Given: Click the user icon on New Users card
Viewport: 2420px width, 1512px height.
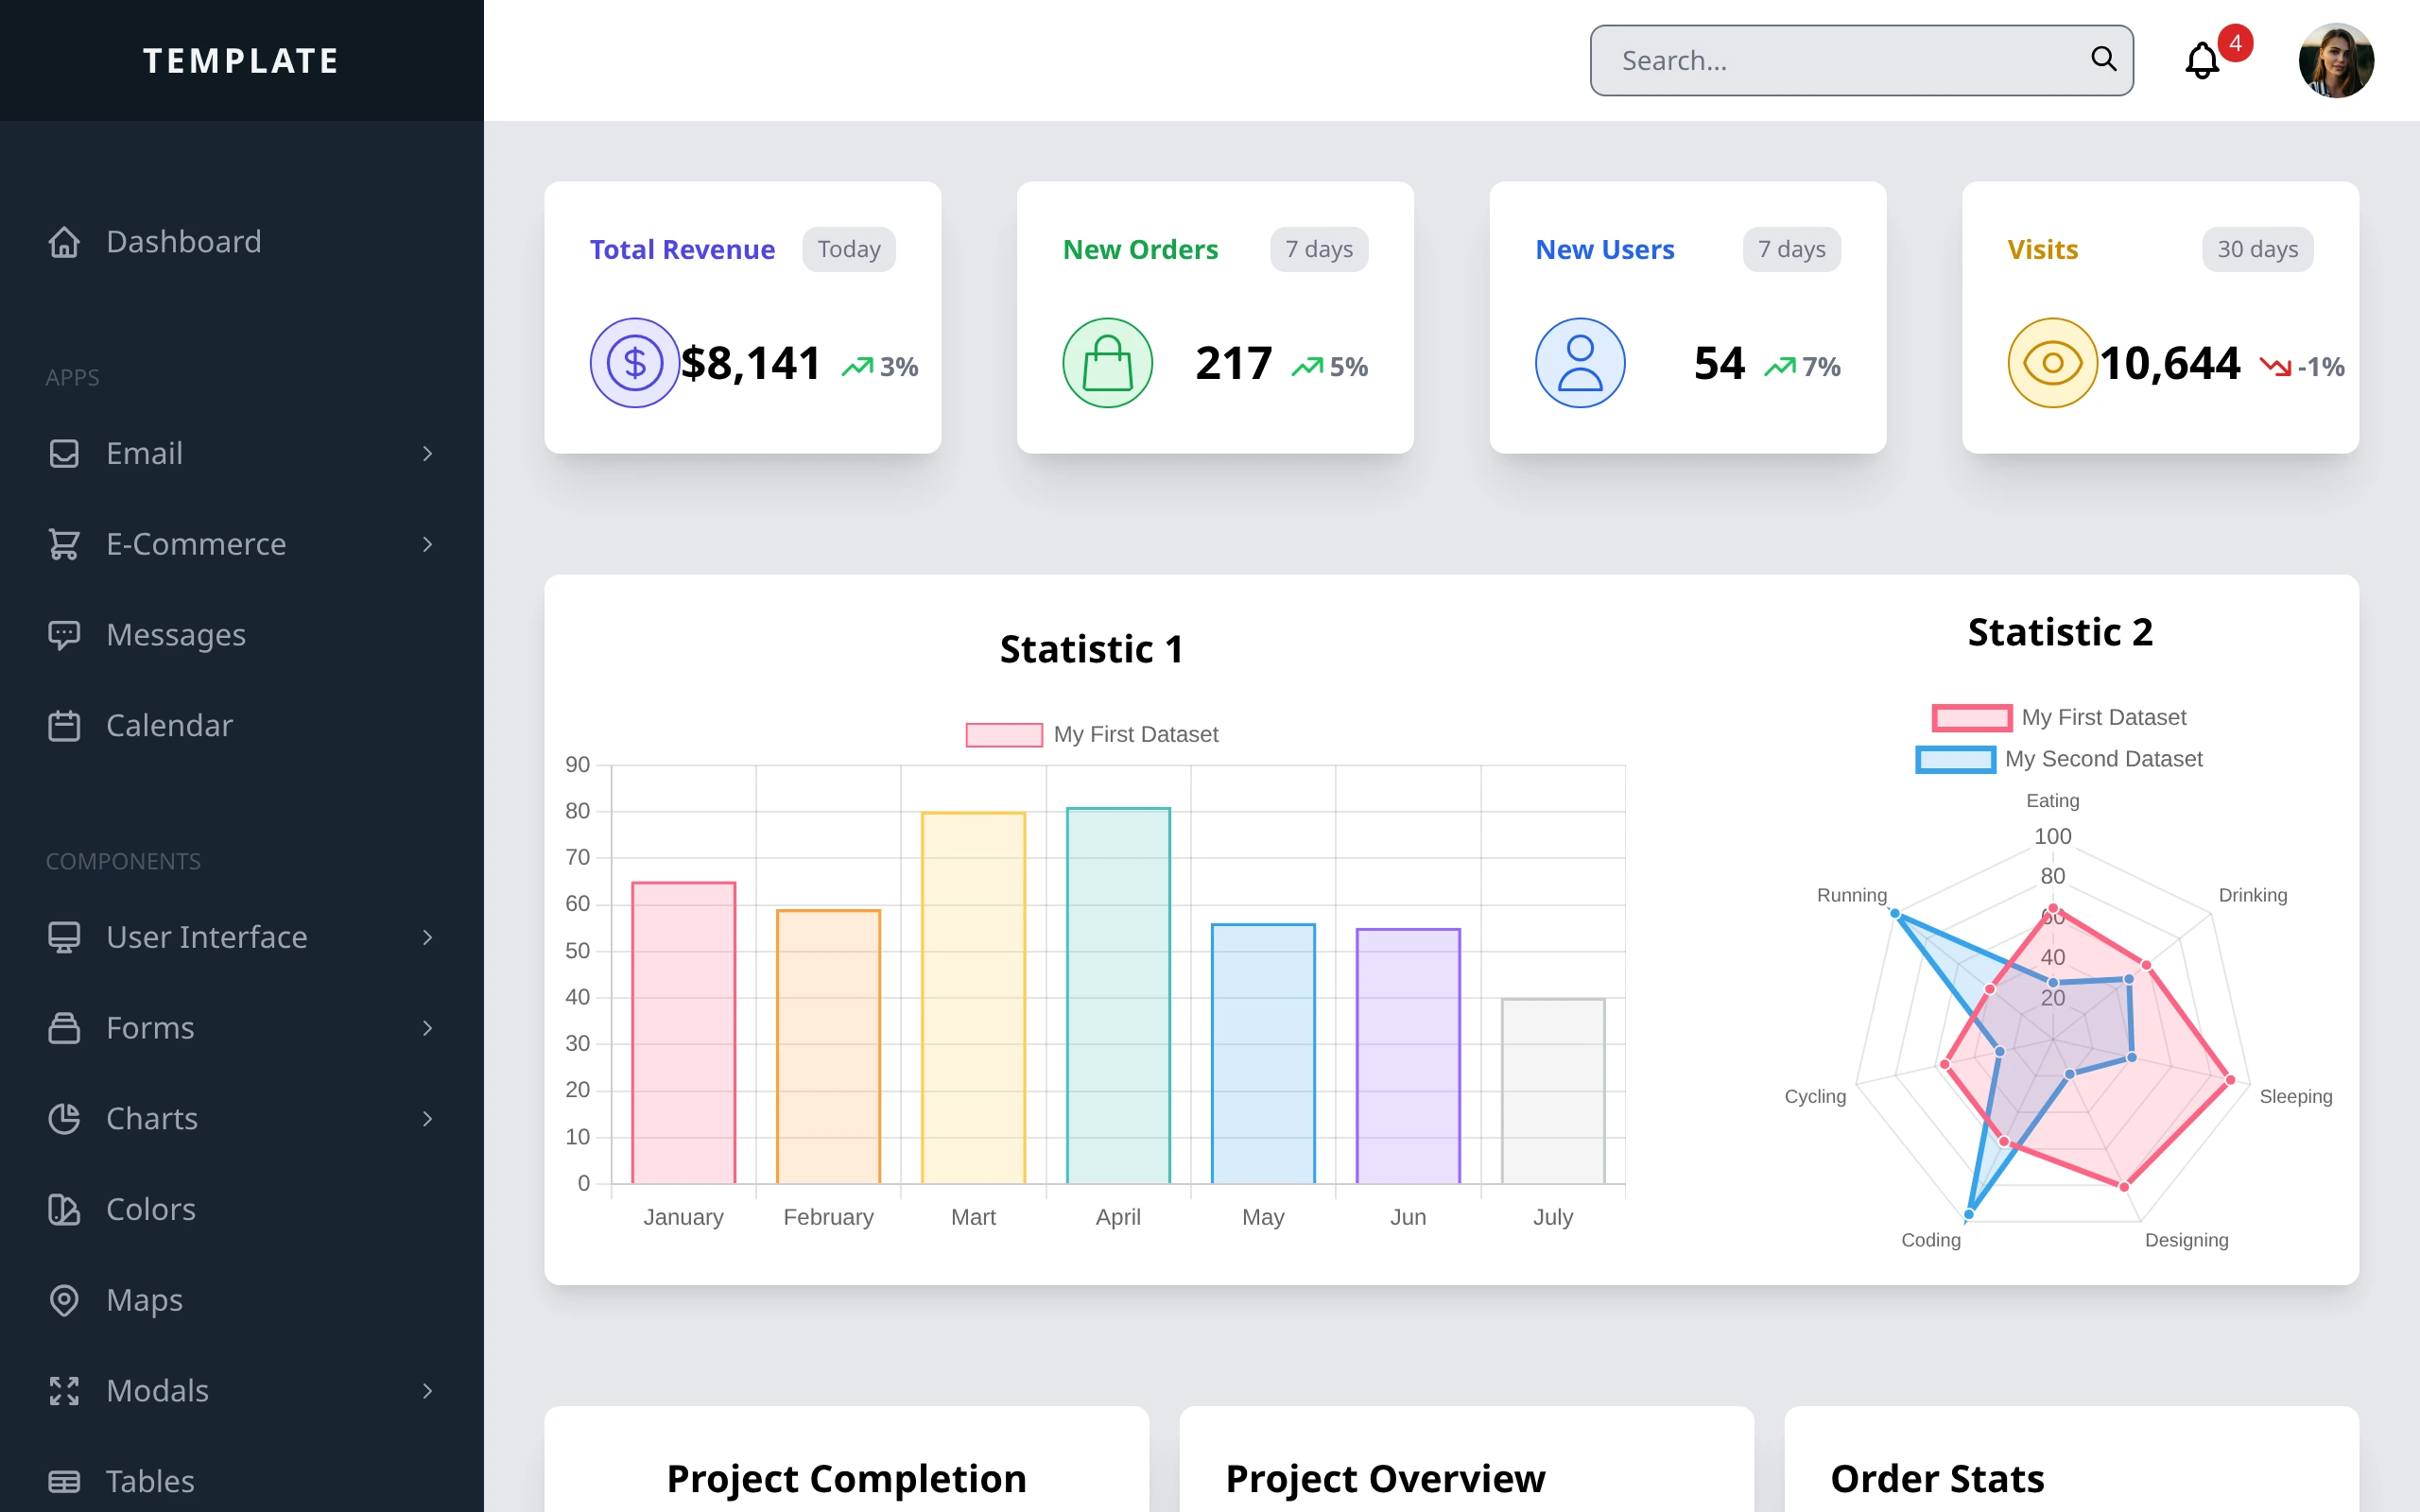Looking at the screenshot, I should pyautogui.click(x=1580, y=363).
